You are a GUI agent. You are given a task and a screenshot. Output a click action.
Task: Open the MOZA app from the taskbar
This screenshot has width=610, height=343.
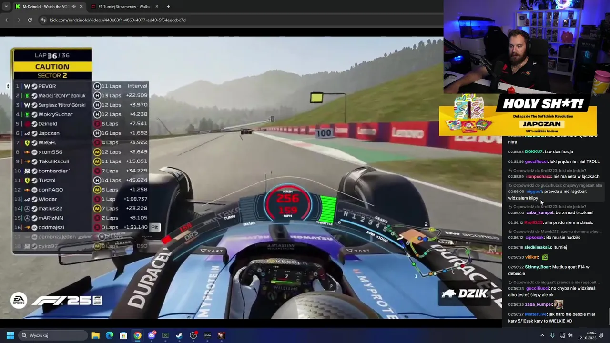tap(207, 335)
